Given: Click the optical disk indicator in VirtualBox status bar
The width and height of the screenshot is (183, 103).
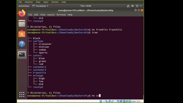Looking at the screenshot, I should [x=104, y=101].
